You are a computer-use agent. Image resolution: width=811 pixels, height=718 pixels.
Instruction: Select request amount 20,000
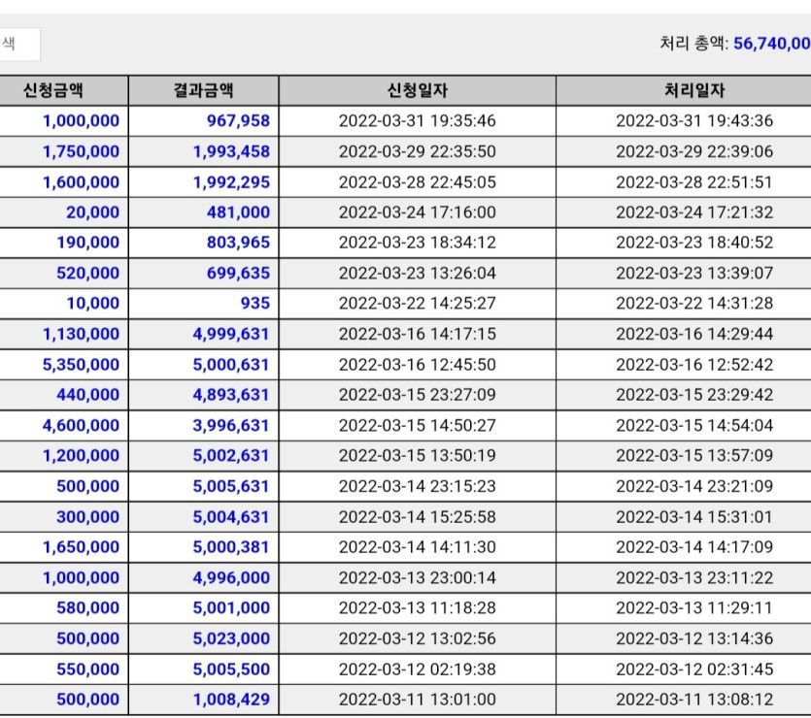tap(92, 212)
